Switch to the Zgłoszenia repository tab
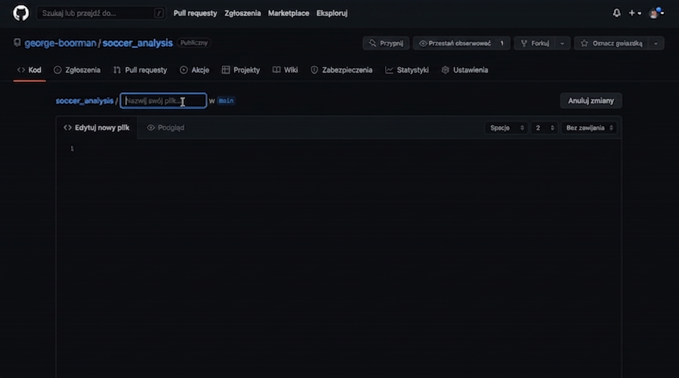 77,70
